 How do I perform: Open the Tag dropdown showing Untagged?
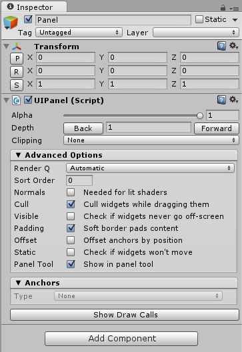point(79,33)
